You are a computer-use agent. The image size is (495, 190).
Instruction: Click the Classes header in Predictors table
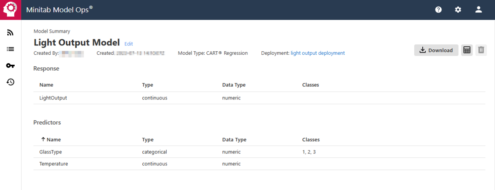tap(311, 140)
